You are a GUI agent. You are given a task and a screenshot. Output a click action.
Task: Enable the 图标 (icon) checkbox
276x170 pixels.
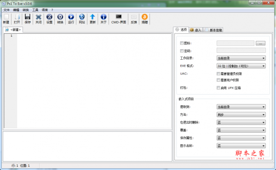(x=182, y=43)
